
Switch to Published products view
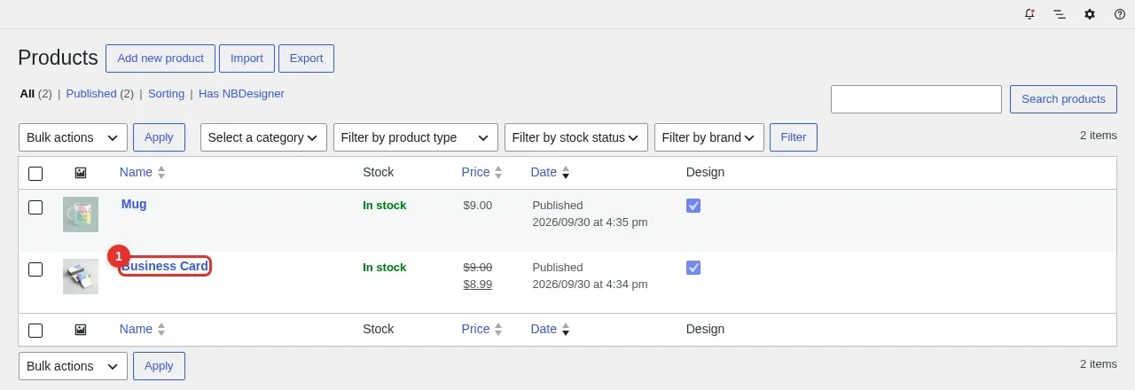(91, 93)
